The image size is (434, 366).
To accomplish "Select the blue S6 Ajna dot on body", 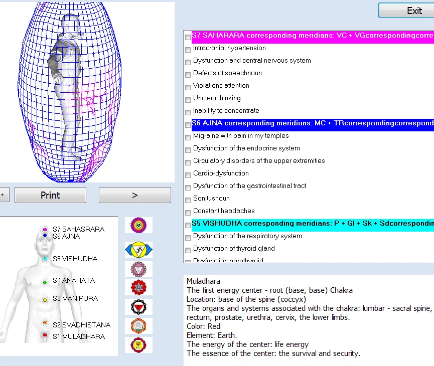I will [45, 236].
